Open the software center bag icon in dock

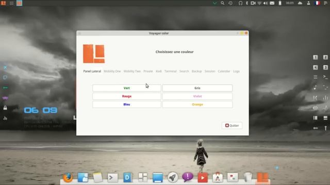pos(218,177)
